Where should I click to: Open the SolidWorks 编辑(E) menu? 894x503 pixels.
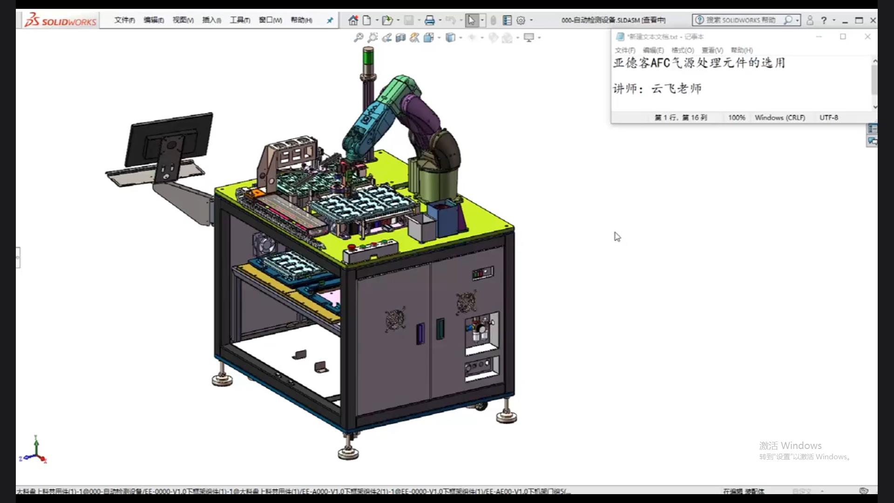(154, 20)
